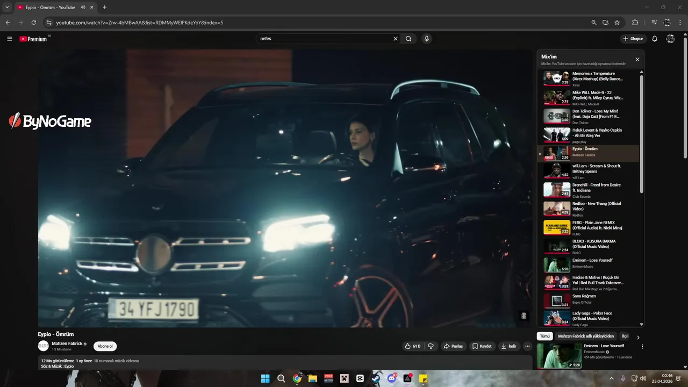
Task: View site information icon in address bar
Action: point(48,23)
